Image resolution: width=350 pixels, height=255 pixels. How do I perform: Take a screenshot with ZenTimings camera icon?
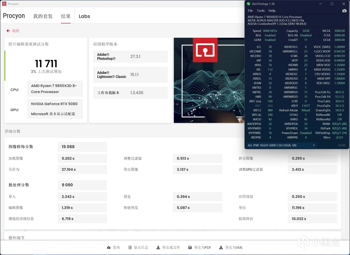pos(344,11)
